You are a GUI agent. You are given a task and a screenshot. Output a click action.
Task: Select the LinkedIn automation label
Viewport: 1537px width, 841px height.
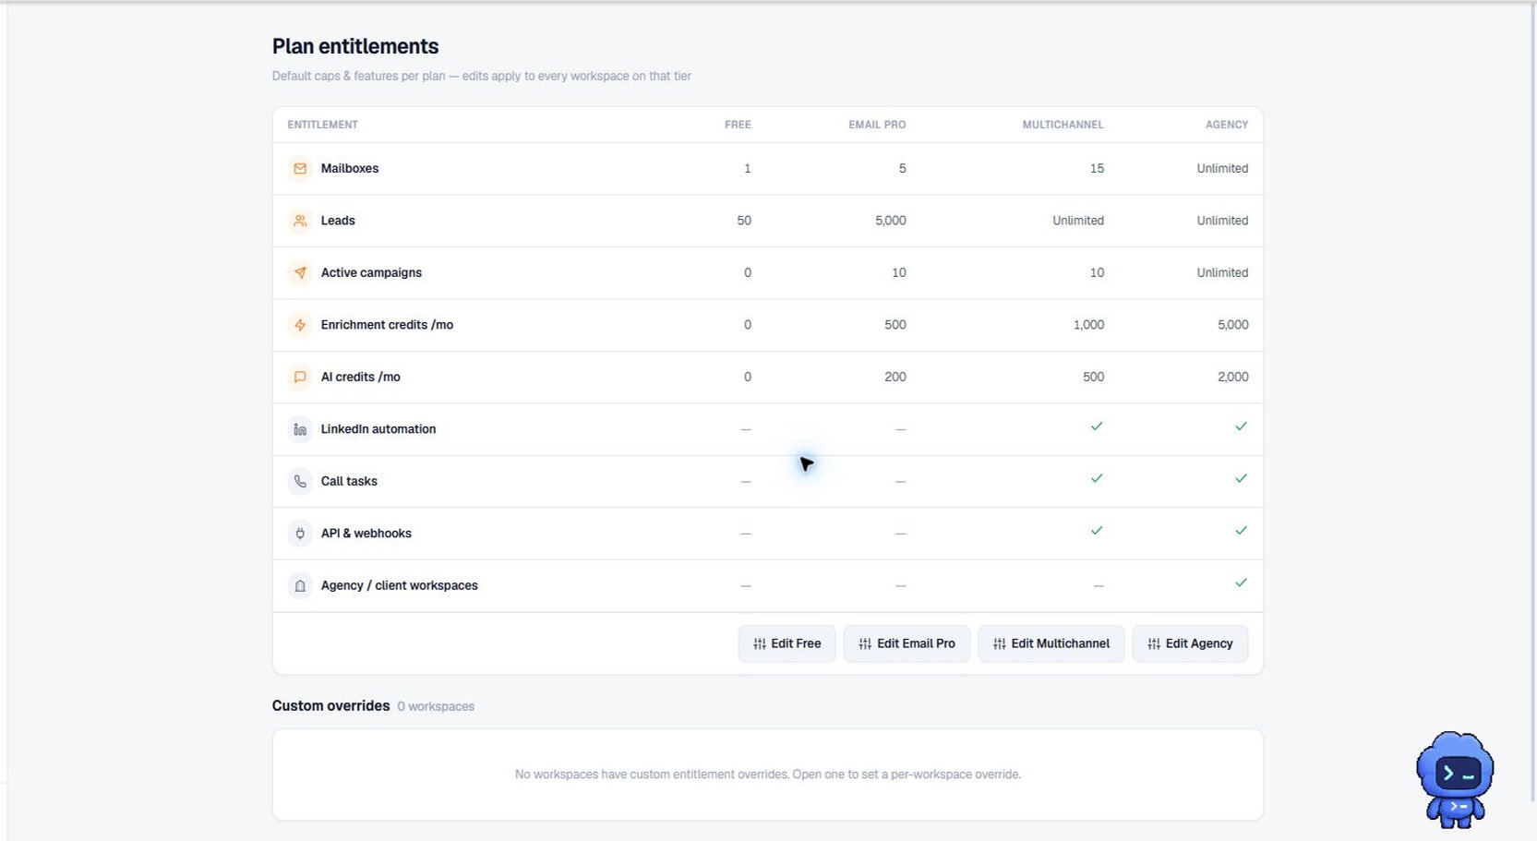click(x=378, y=429)
